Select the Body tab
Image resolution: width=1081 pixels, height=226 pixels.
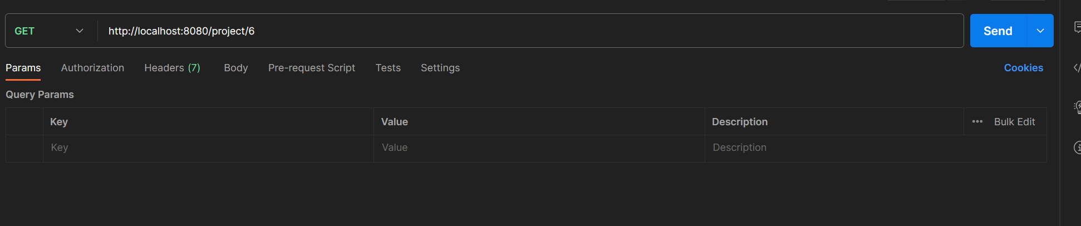click(x=236, y=68)
